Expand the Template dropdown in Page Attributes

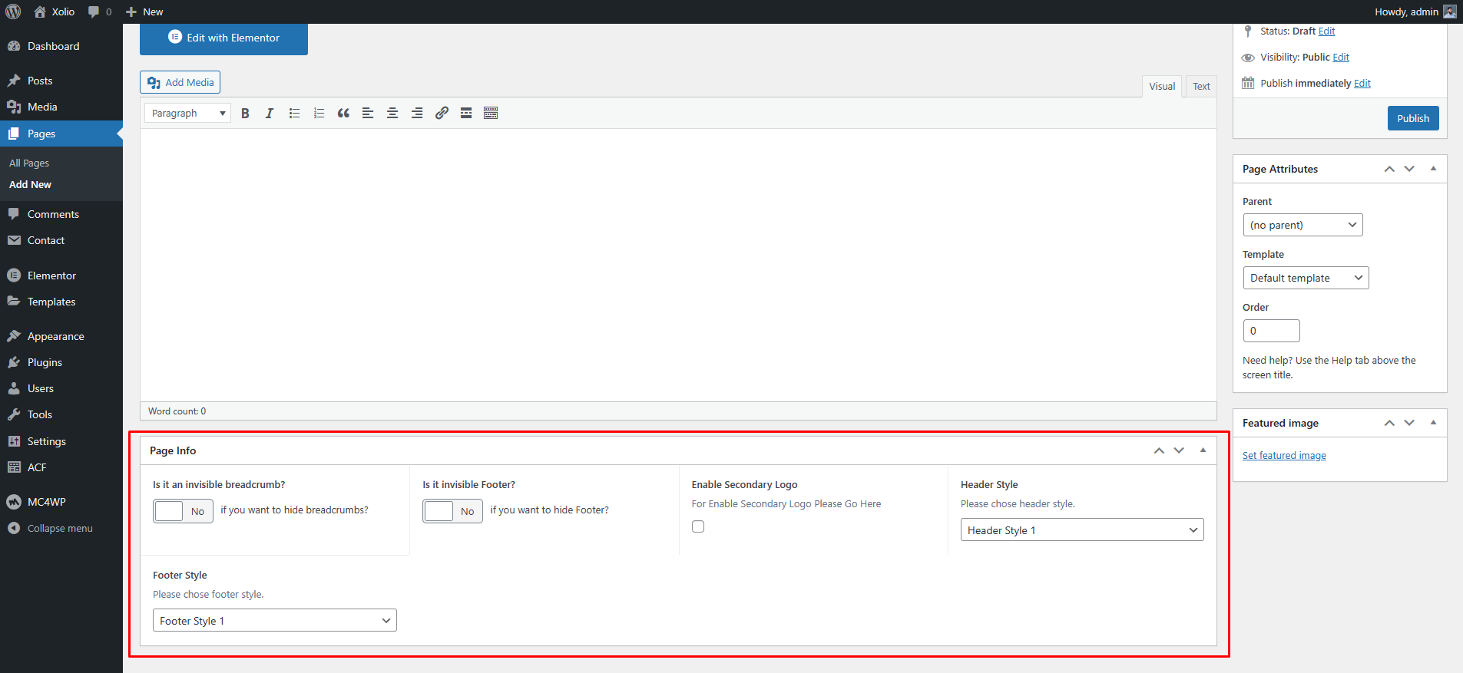(1306, 278)
